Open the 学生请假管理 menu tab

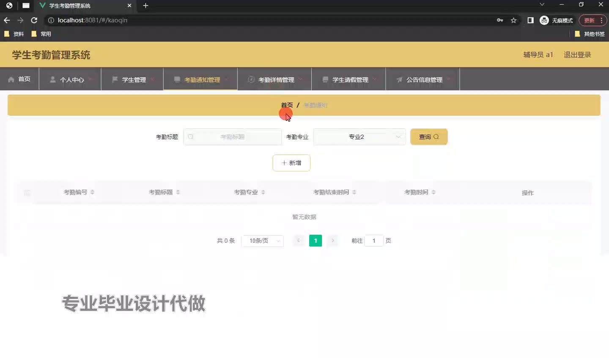(348, 79)
